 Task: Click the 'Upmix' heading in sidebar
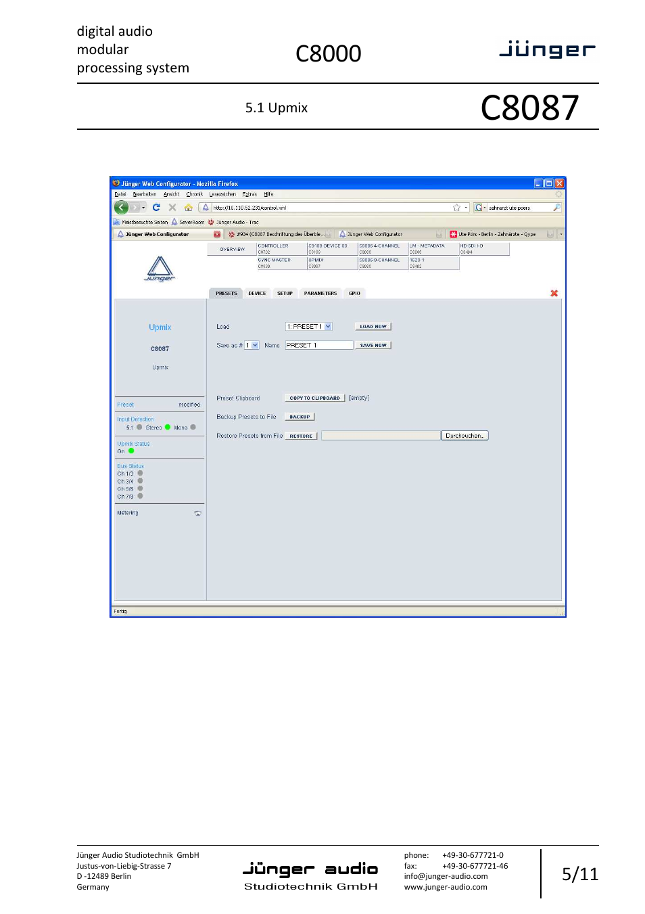tap(160, 327)
